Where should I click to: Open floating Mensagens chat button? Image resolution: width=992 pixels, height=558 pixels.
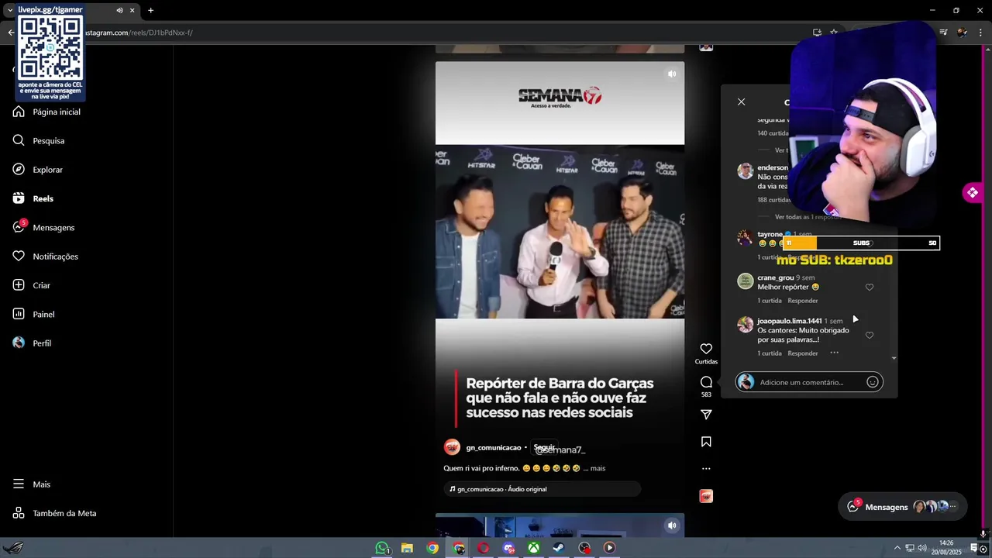click(903, 507)
